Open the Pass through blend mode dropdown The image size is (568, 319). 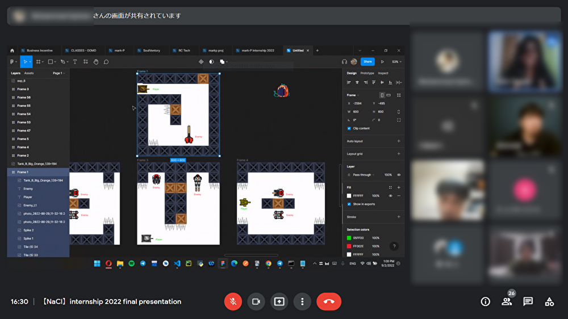click(361, 175)
